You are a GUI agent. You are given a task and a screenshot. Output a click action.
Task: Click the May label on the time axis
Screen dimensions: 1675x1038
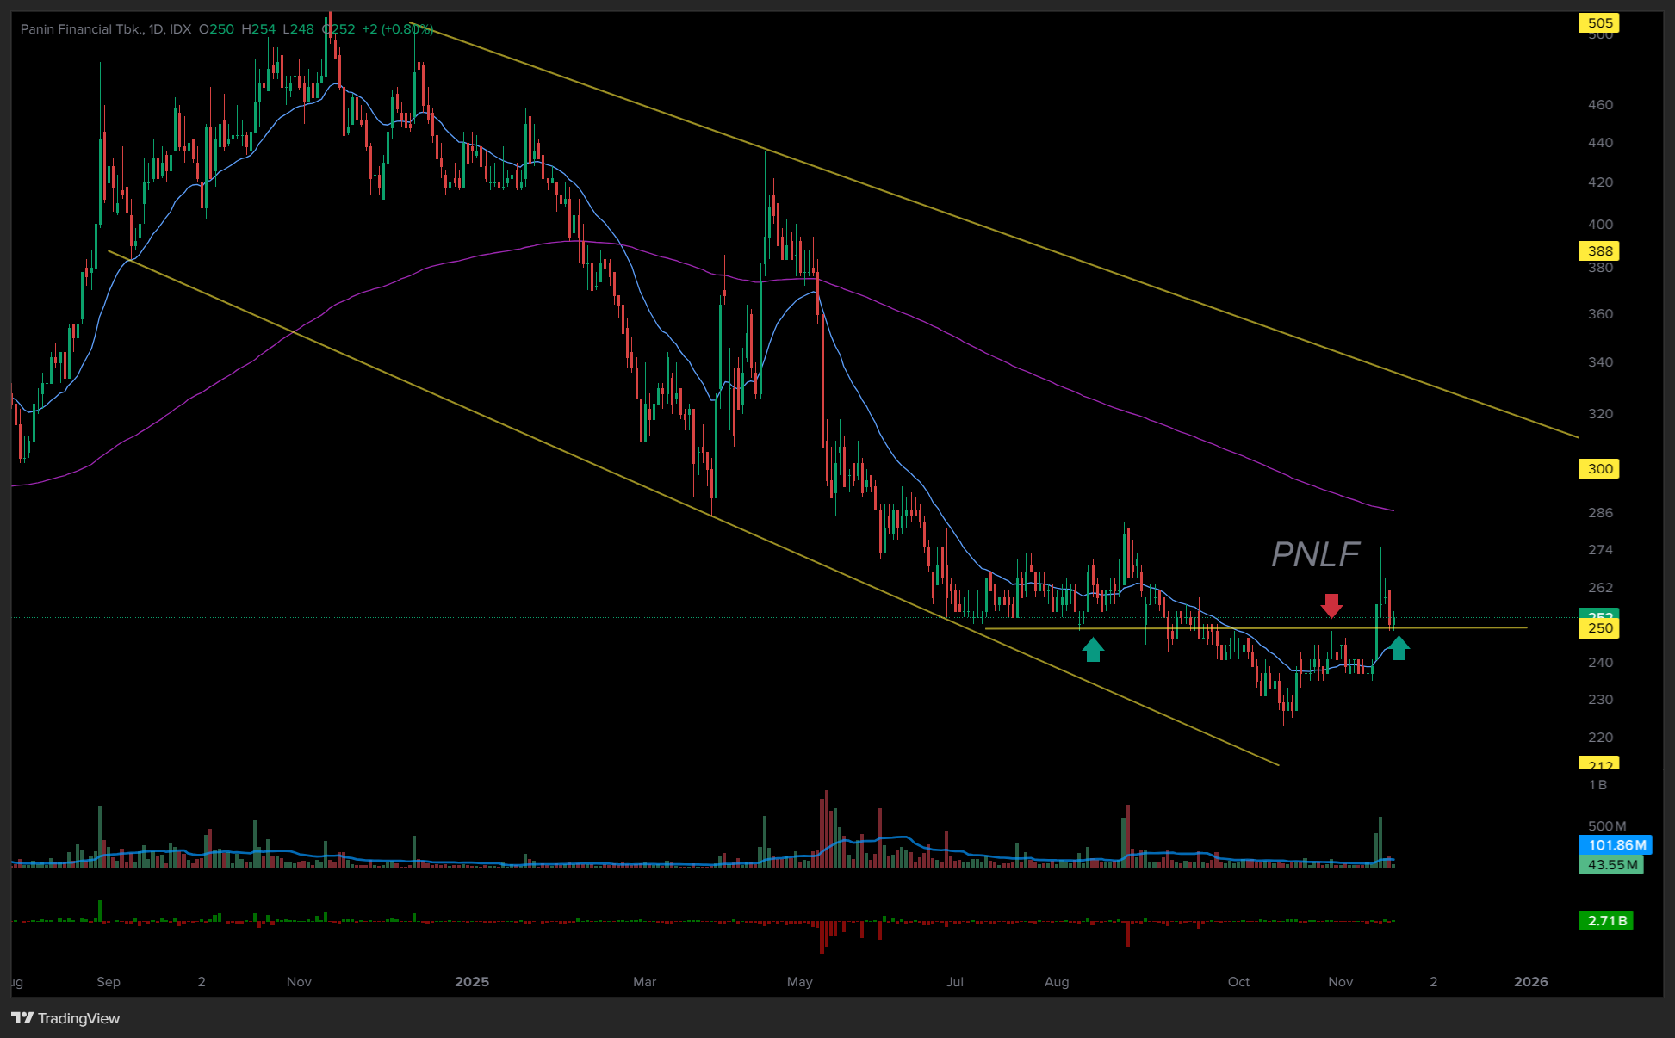pos(799,982)
